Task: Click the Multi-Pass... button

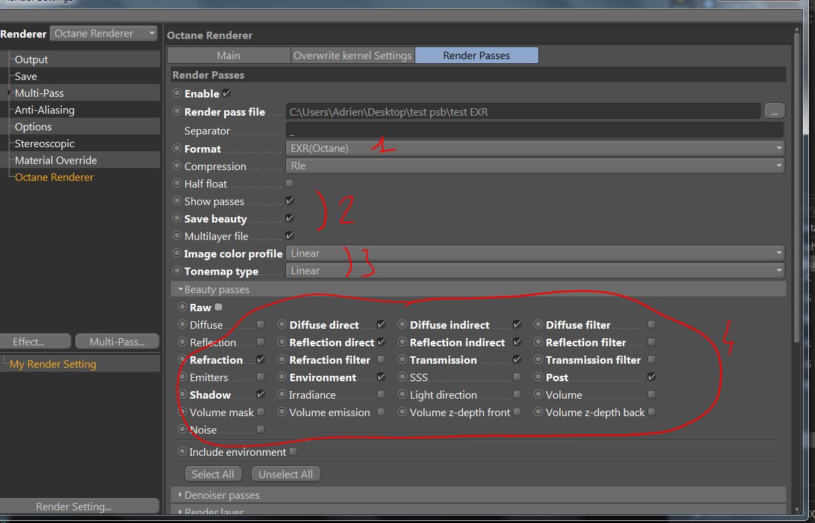Action: click(x=117, y=341)
